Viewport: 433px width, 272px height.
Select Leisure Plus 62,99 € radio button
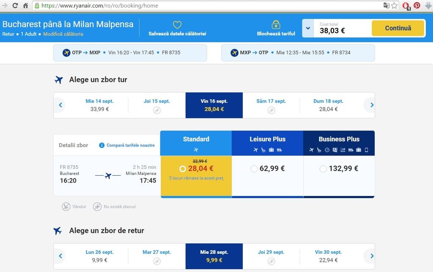tap(254, 169)
